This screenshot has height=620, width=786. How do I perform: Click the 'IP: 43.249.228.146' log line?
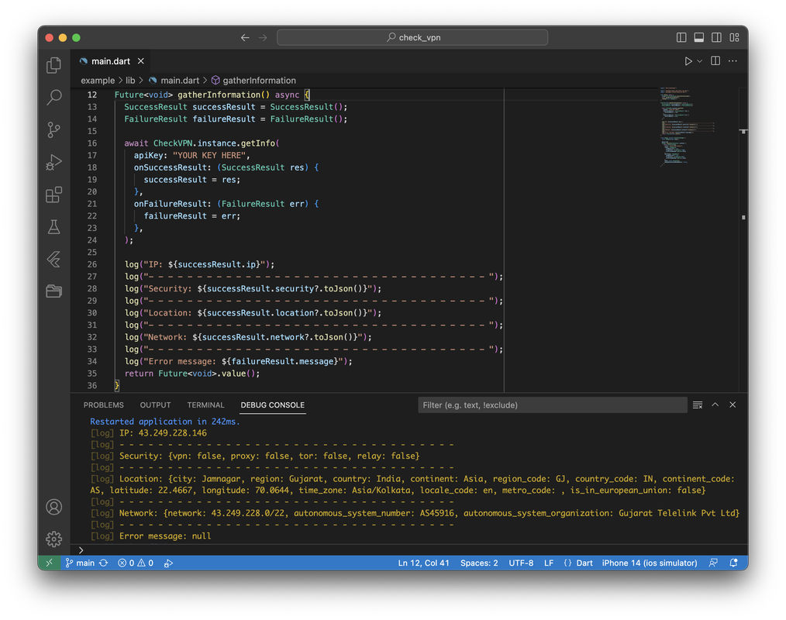(x=163, y=433)
